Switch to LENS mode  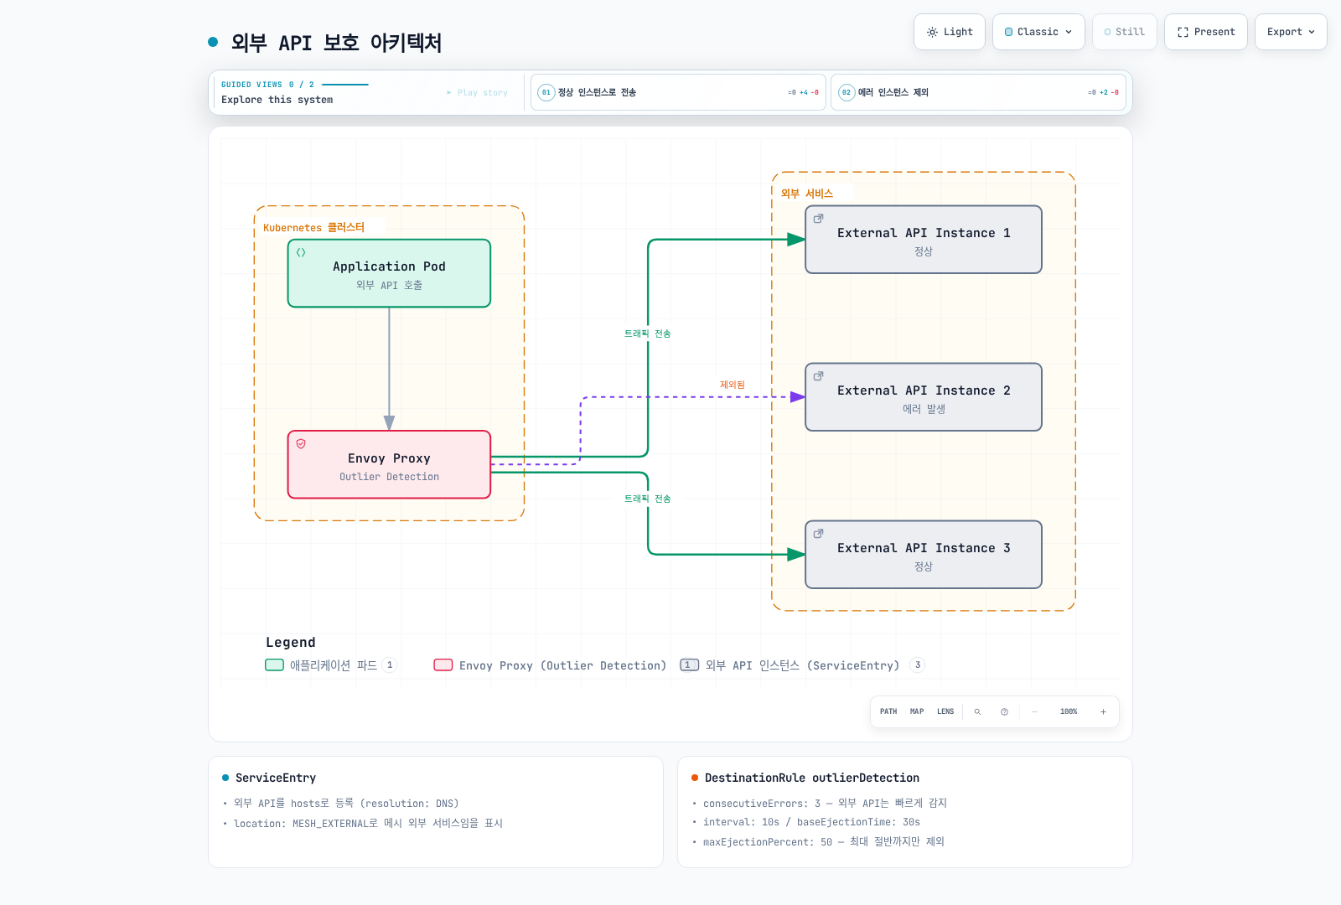coord(945,711)
